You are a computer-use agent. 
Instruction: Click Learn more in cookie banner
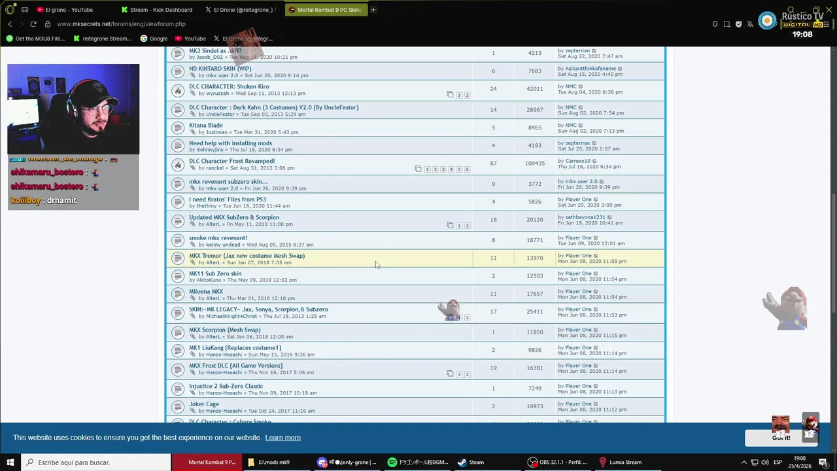click(x=283, y=438)
